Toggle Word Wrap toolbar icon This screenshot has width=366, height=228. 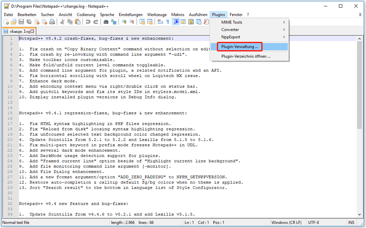[x=160, y=22]
